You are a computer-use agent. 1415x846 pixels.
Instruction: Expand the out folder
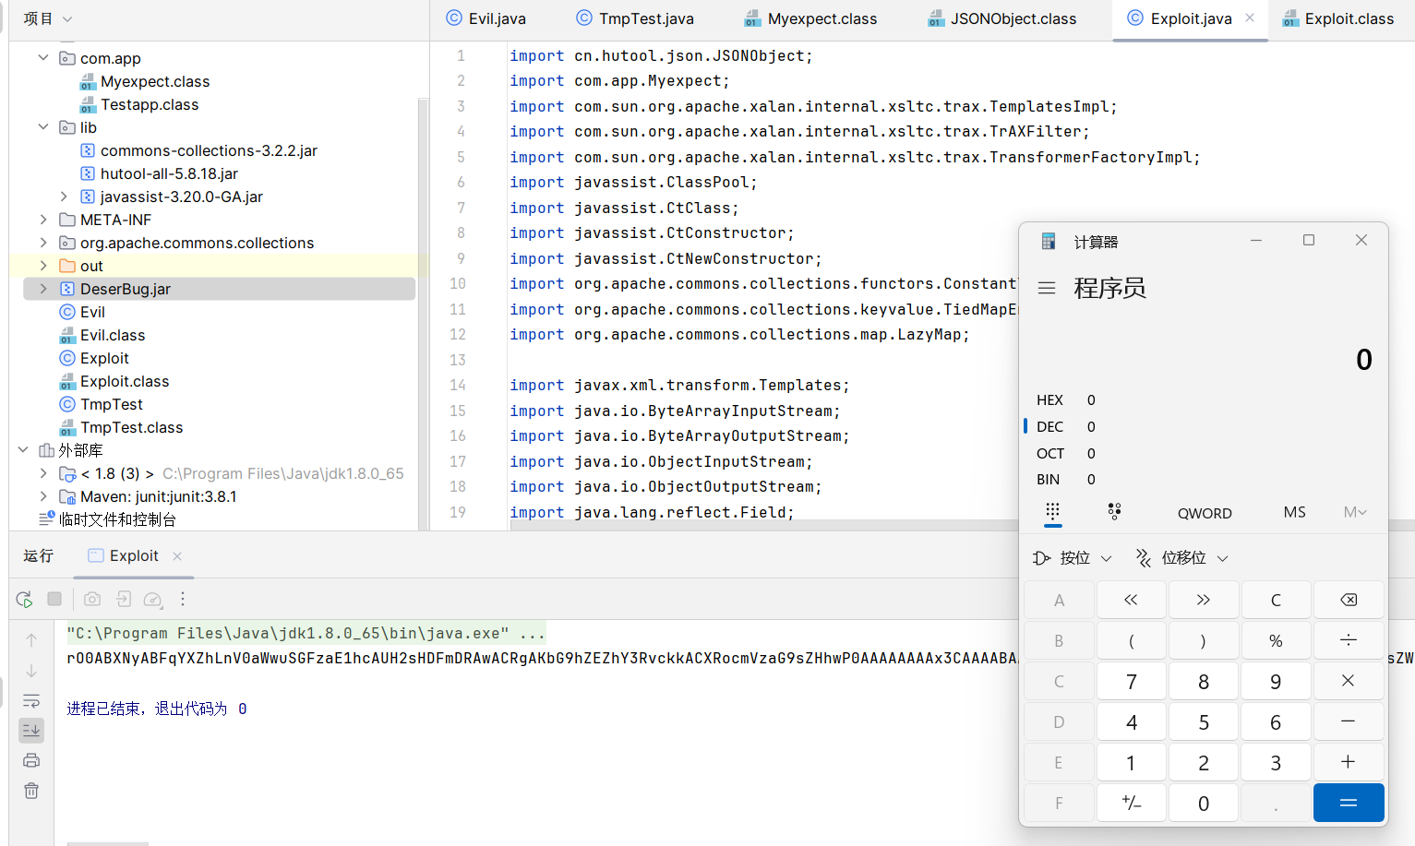[43, 265]
